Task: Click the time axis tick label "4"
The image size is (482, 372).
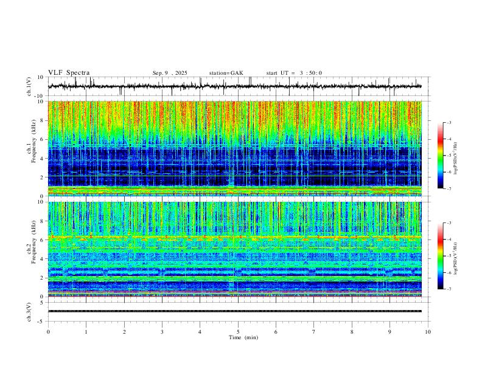Action: (200, 332)
